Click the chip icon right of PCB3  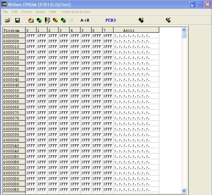(141, 20)
